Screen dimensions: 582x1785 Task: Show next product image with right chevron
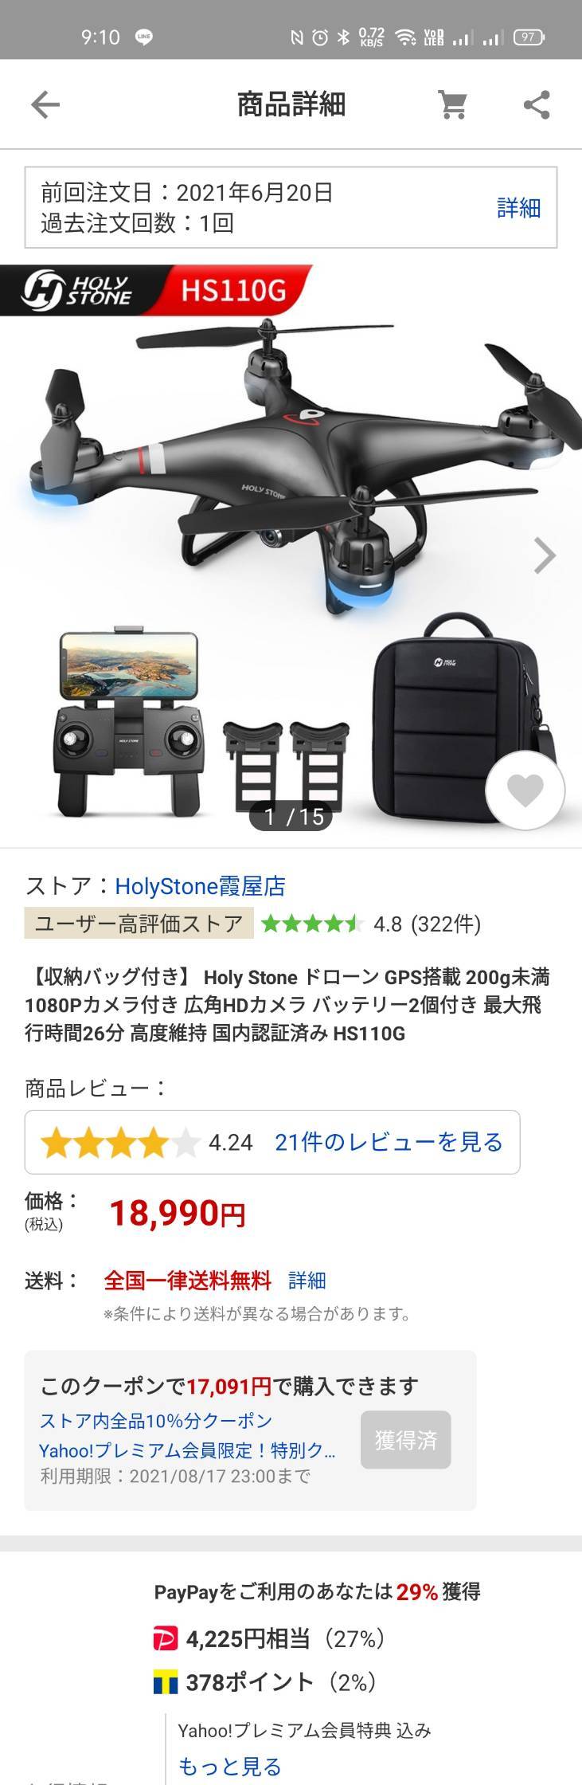tap(545, 555)
